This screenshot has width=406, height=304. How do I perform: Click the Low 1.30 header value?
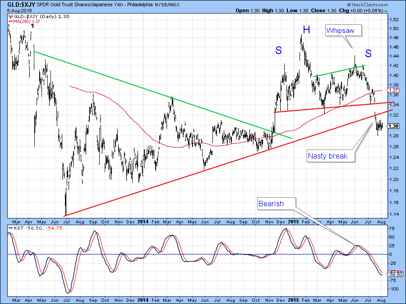click(298, 11)
